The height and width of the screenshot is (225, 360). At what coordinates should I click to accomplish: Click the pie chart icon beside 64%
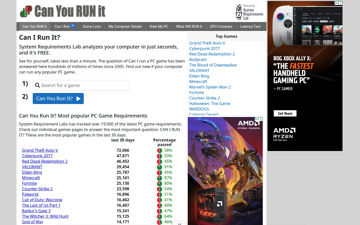click(x=159, y=216)
